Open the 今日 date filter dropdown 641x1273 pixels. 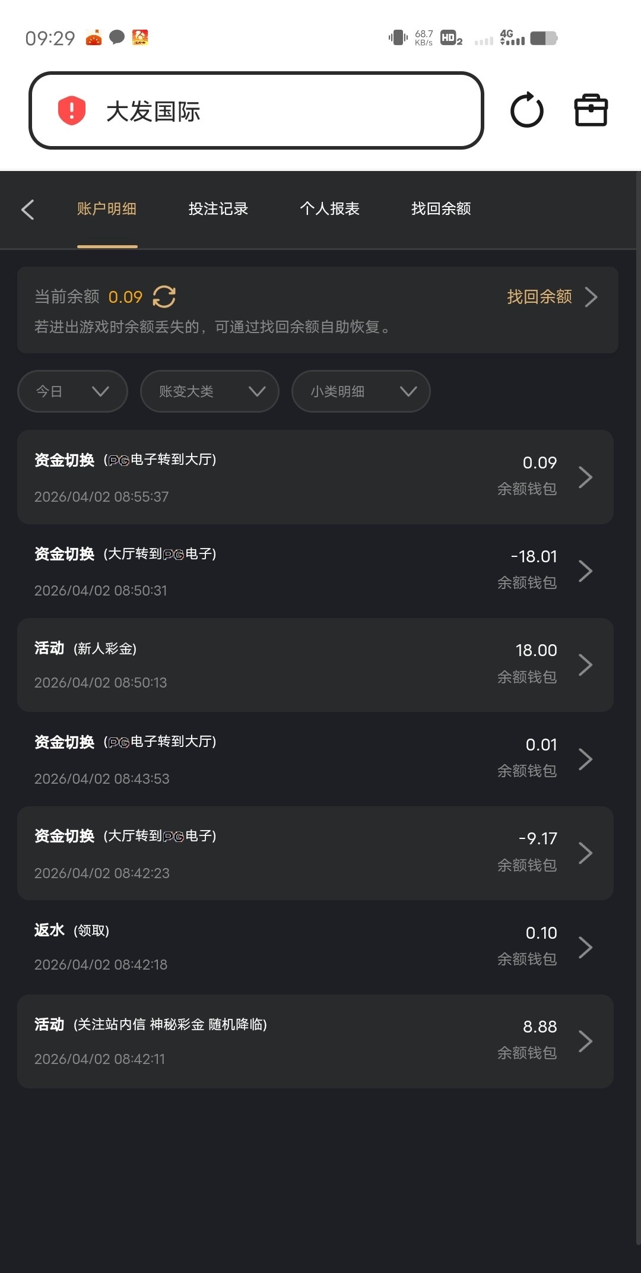click(x=72, y=391)
